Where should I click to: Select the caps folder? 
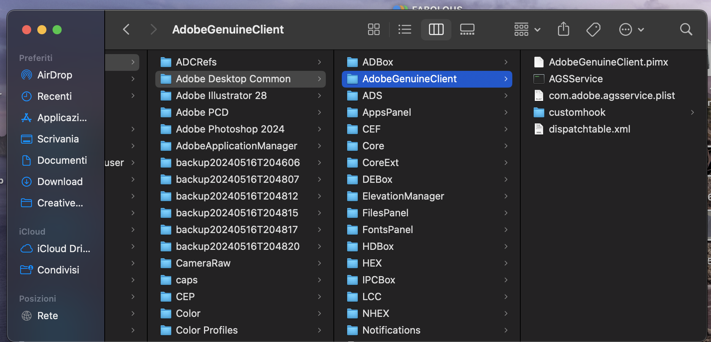pos(241,280)
